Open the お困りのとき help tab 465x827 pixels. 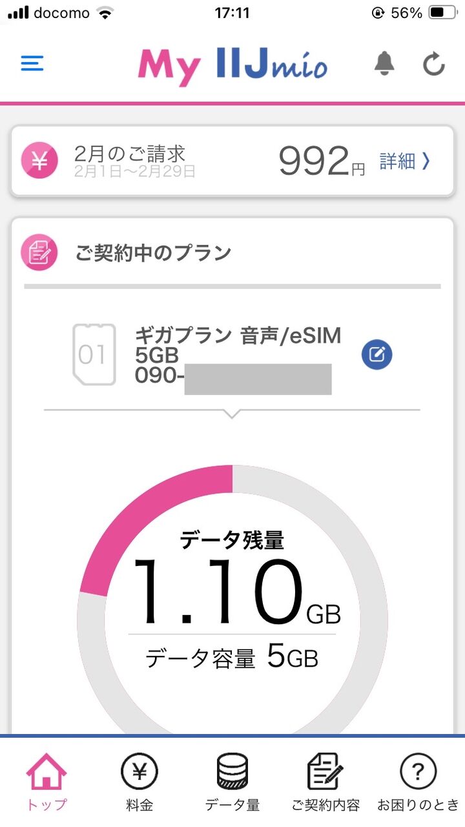point(418,783)
